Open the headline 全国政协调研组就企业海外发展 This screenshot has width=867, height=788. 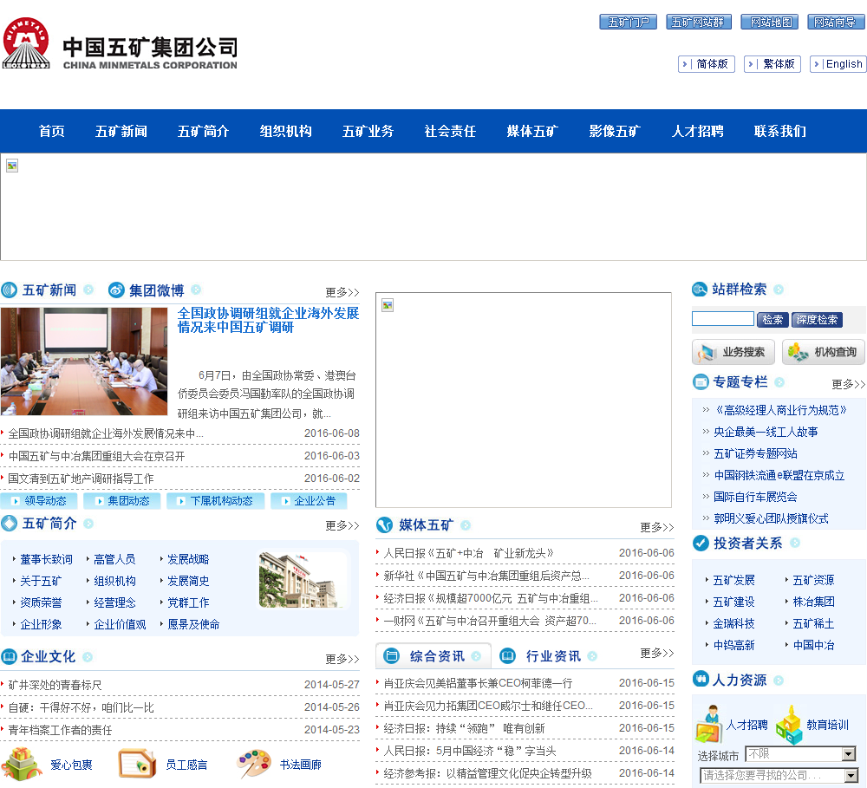tap(268, 320)
